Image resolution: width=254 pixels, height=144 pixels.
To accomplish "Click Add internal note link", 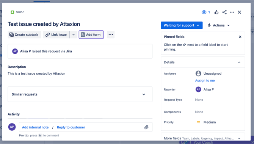I will pos(35,127).
